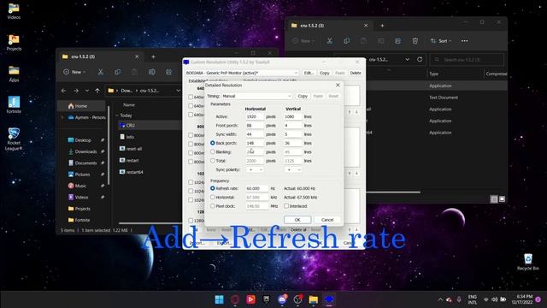Open Videos folder icon on desktop
The height and width of the screenshot is (308, 547).
[x=14, y=10]
